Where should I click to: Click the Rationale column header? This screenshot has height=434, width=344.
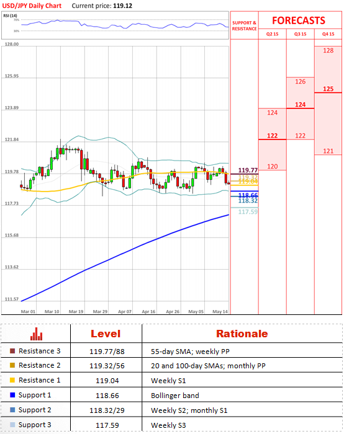(x=242, y=334)
